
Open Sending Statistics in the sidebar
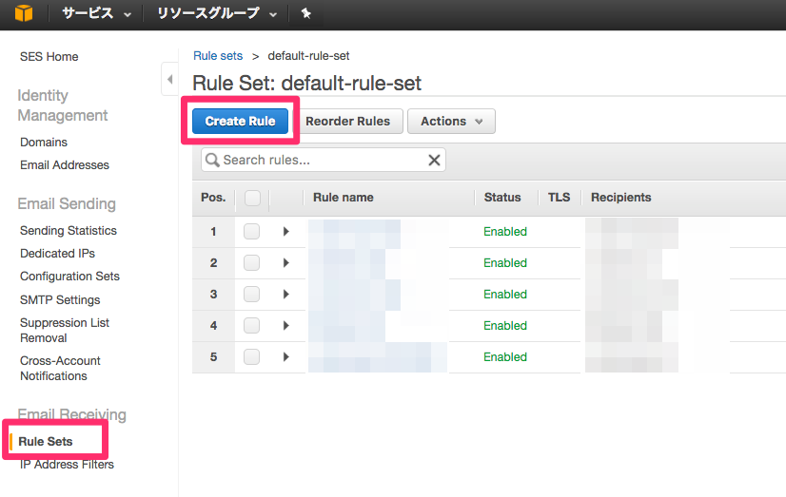pos(69,231)
